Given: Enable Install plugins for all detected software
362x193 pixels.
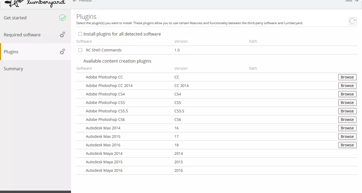Looking at the screenshot, I should (x=80, y=34).
